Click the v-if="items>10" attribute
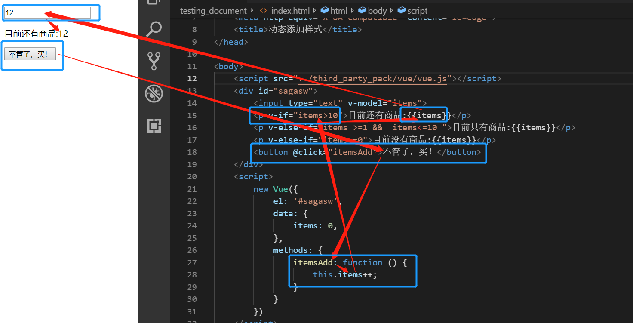This screenshot has height=323, width=633. click(305, 115)
